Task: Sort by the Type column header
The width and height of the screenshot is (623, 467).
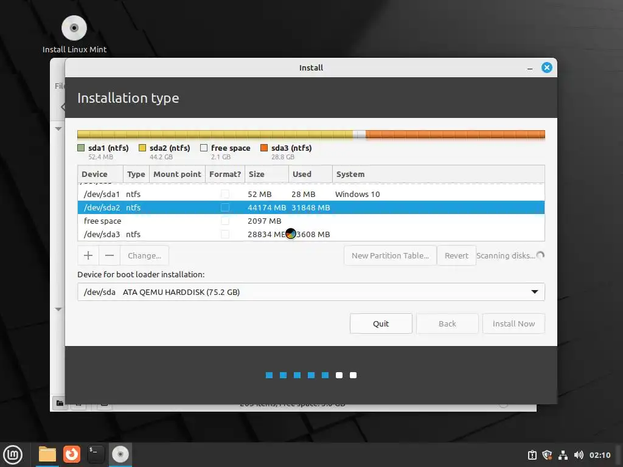Action: (x=136, y=174)
